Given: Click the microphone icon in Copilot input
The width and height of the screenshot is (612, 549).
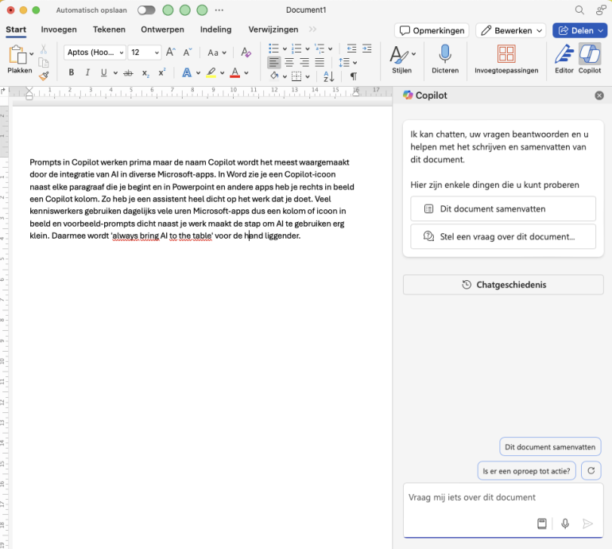Looking at the screenshot, I should (x=565, y=524).
